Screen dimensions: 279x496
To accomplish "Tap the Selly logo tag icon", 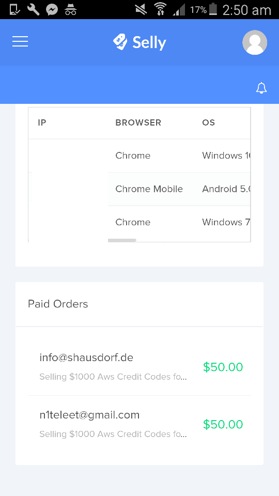I will tap(120, 42).
